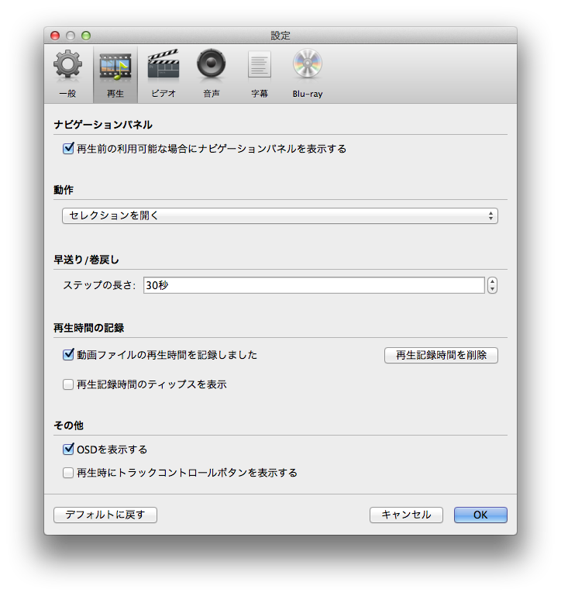This screenshot has width=561, height=596.
Task: Decrease step length with the down arrow
Action: click(493, 290)
